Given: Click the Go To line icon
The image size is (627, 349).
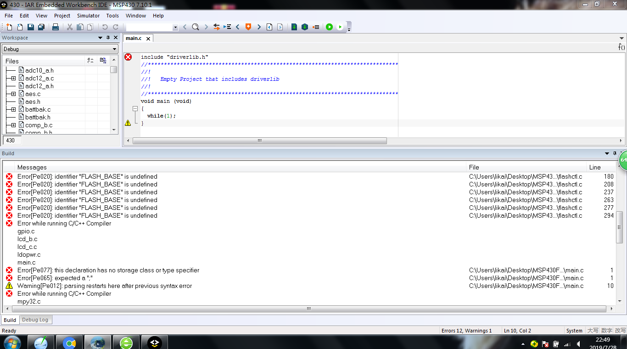Looking at the screenshot, I should 227,27.
